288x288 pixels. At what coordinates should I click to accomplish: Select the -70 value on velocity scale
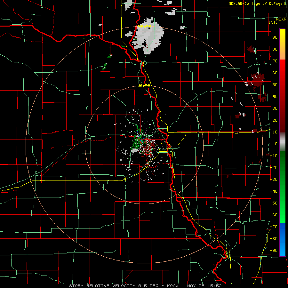pyautogui.click(x=274, y=227)
